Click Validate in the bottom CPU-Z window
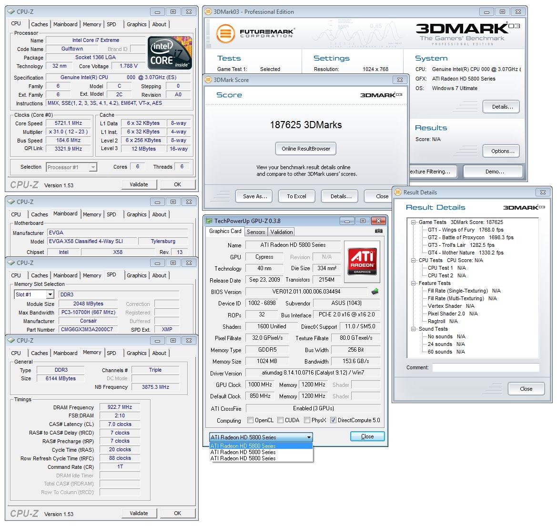Image resolution: width=557 pixels, height=527 pixels. [139, 513]
